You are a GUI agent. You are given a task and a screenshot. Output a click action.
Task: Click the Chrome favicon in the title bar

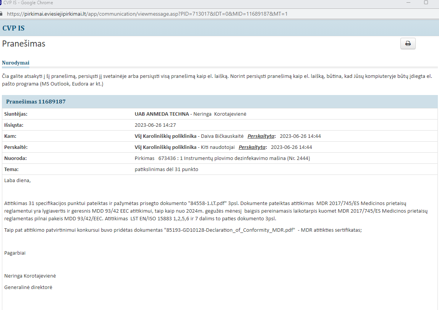1,2
